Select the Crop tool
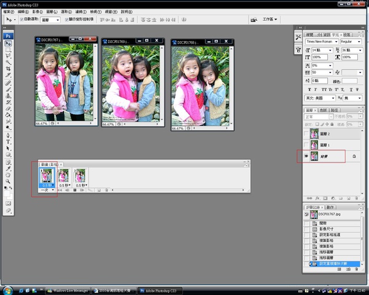Viewport: 369px width, 295px height. [8, 69]
